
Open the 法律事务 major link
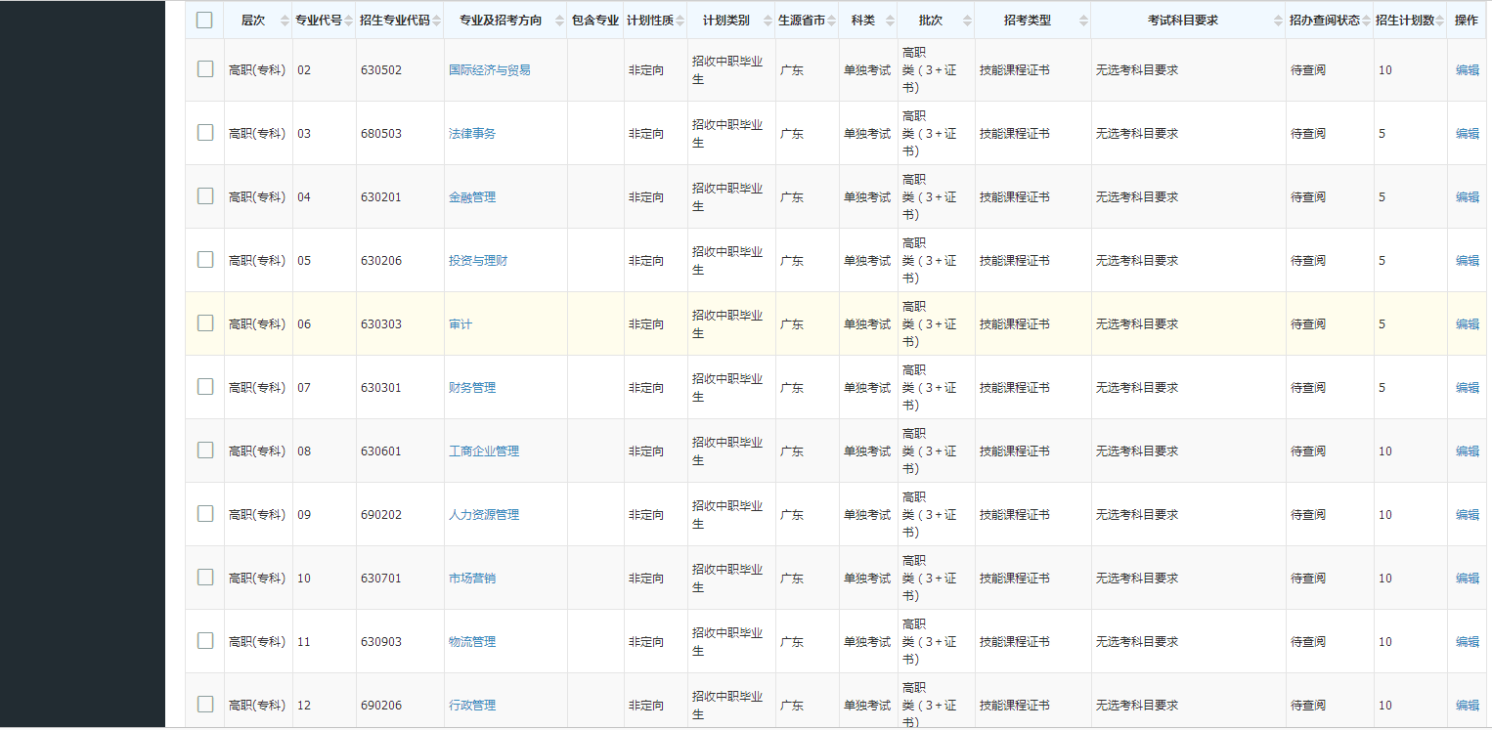472,134
